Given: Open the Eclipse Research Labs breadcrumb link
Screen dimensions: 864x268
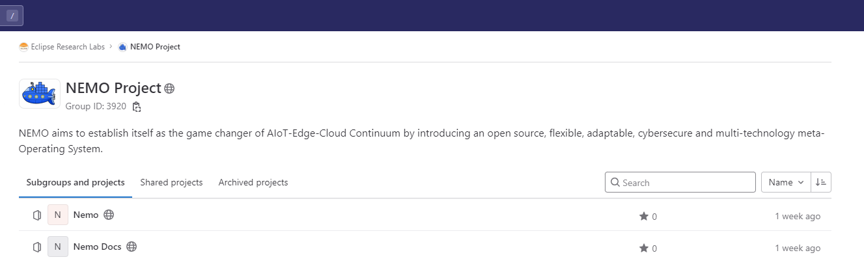Looking at the screenshot, I should pos(68,47).
